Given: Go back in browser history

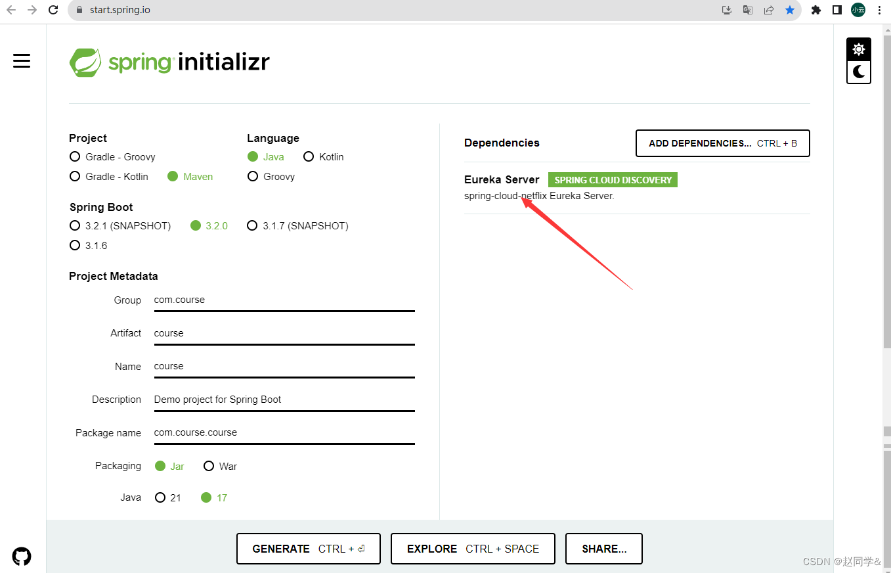Looking at the screenshot, I should pos(11,10).
